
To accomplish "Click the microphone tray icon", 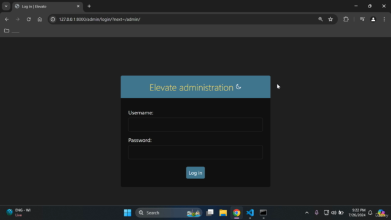I will 316,213.
